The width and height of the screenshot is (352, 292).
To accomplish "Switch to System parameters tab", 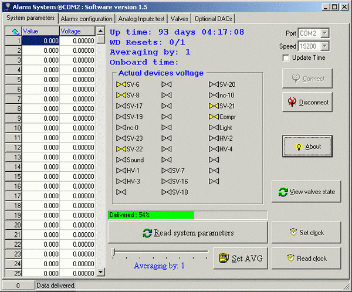I will click(x=31, y=18).
